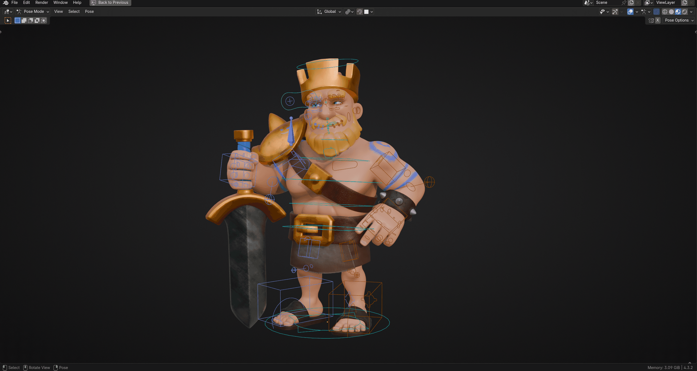
Task: Remove the ViewLayer with X icon
Action: tap(691, 3)
